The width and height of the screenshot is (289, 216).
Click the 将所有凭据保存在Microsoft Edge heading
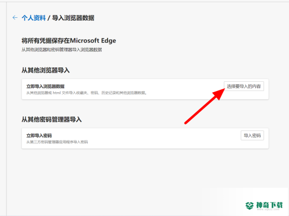pos(69,41)
